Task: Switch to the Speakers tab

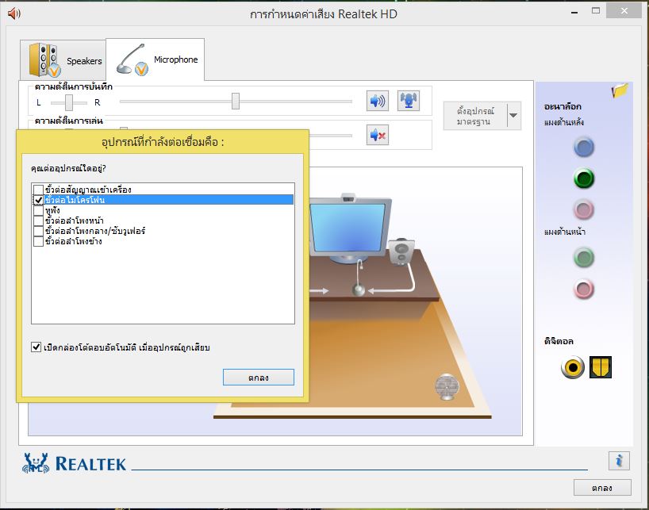Action: 63,60
